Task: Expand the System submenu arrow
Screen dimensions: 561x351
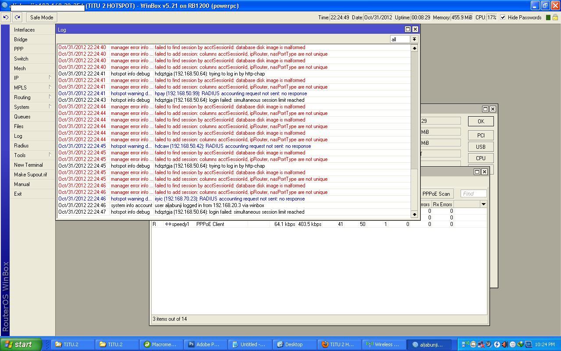Action: [50, 107]
